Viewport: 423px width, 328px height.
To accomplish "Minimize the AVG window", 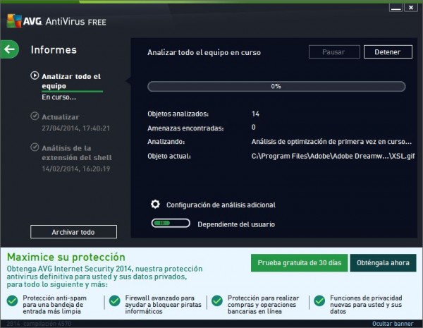I will 396,8.
